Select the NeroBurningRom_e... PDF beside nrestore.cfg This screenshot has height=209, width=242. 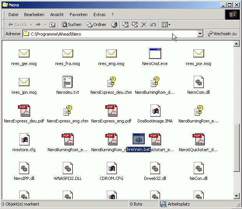point(68,139)
